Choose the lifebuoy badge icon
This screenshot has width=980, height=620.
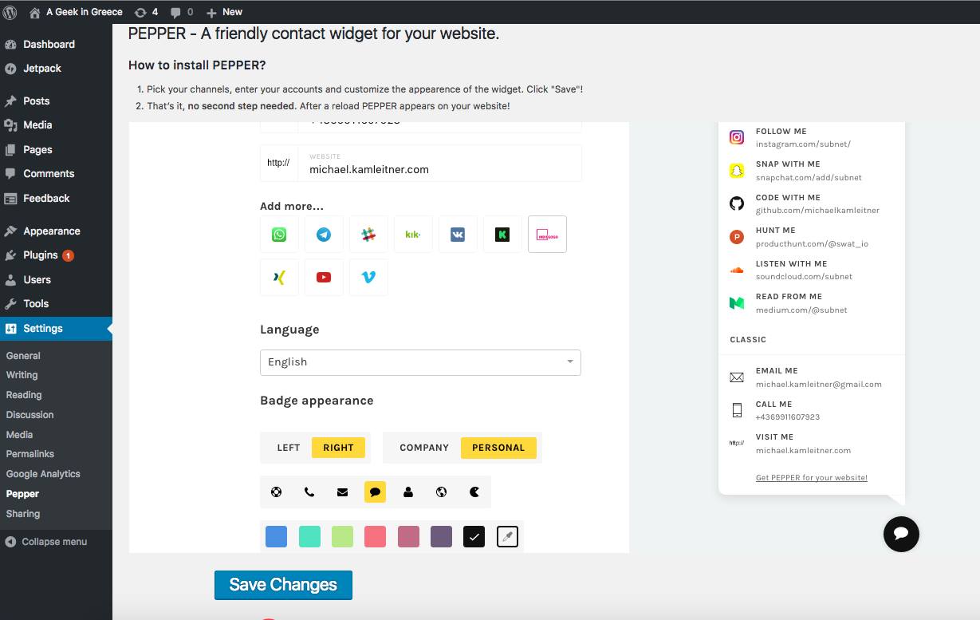coord(276,492)
